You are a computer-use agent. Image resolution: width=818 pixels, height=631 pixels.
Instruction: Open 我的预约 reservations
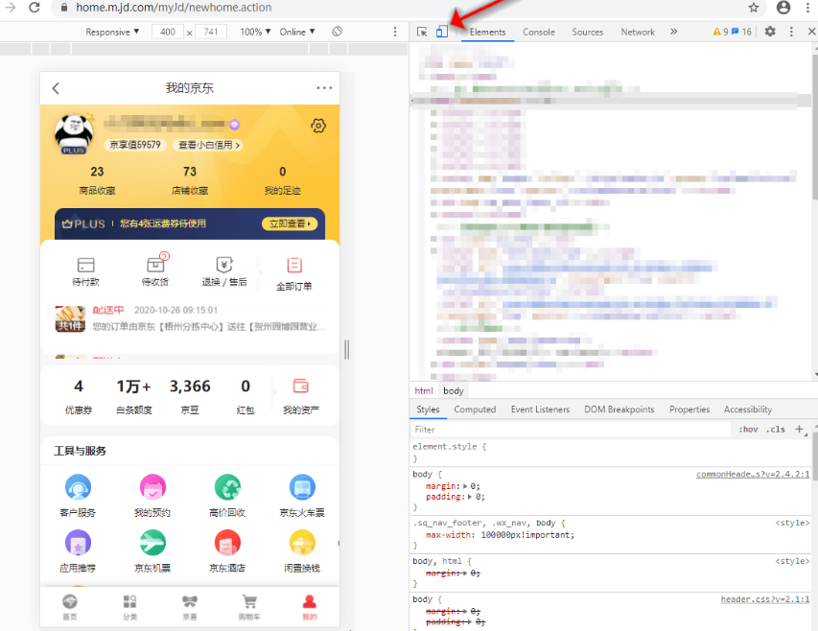click(x=152, y=496)
